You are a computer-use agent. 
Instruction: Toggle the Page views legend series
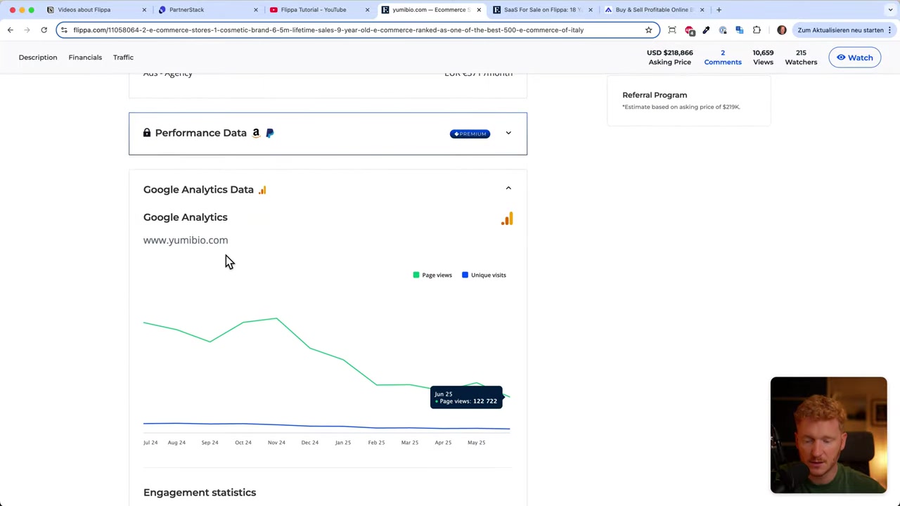tap(432, 275)
